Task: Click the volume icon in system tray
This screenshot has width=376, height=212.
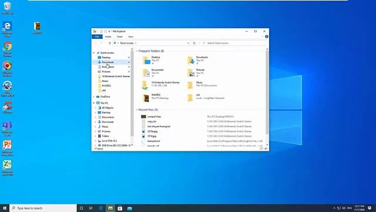Action: coord(344,208)
